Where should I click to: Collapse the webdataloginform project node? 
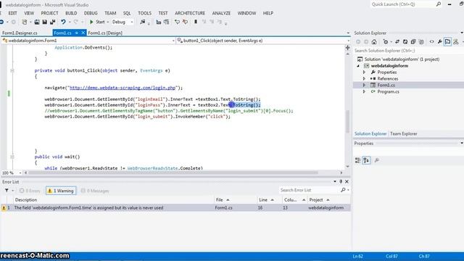point(358,66)
